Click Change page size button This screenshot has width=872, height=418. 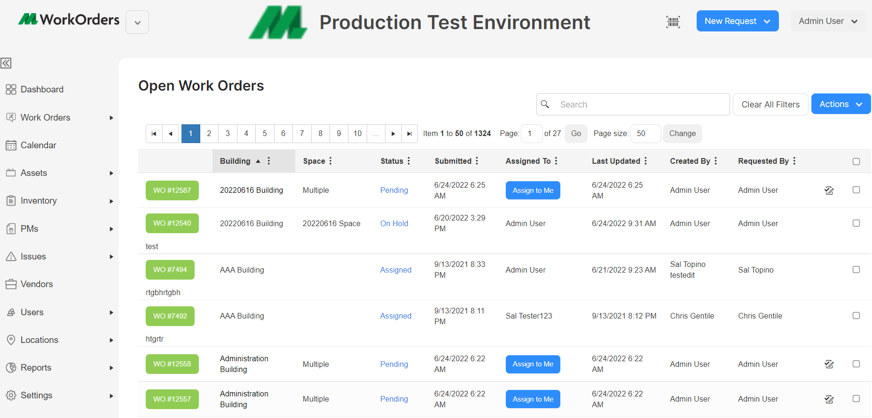(683, 134)
